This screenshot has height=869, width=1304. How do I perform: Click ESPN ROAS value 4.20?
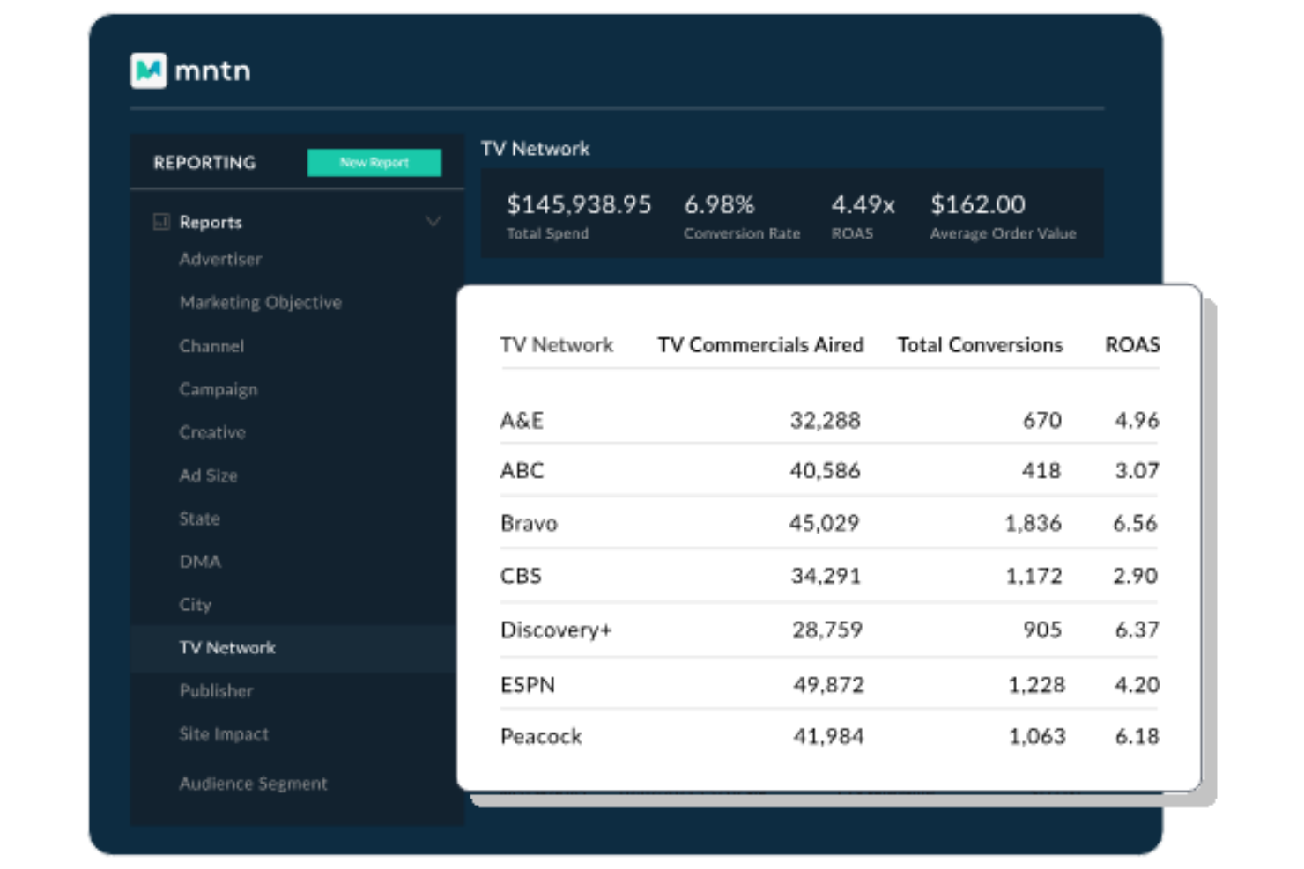pos(1137,684)
